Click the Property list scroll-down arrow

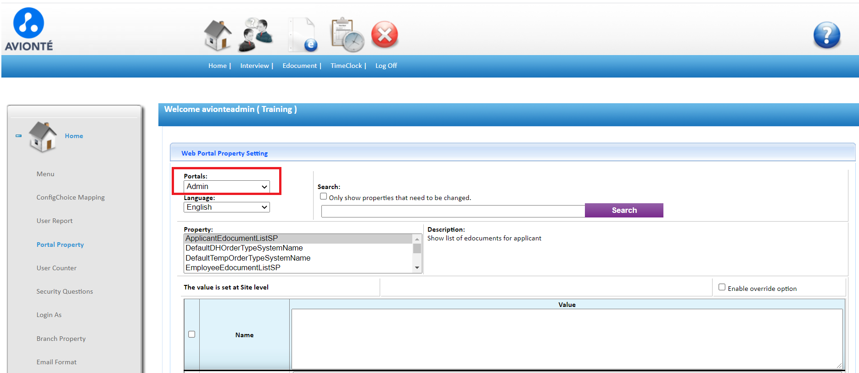(x=417, y=268)
